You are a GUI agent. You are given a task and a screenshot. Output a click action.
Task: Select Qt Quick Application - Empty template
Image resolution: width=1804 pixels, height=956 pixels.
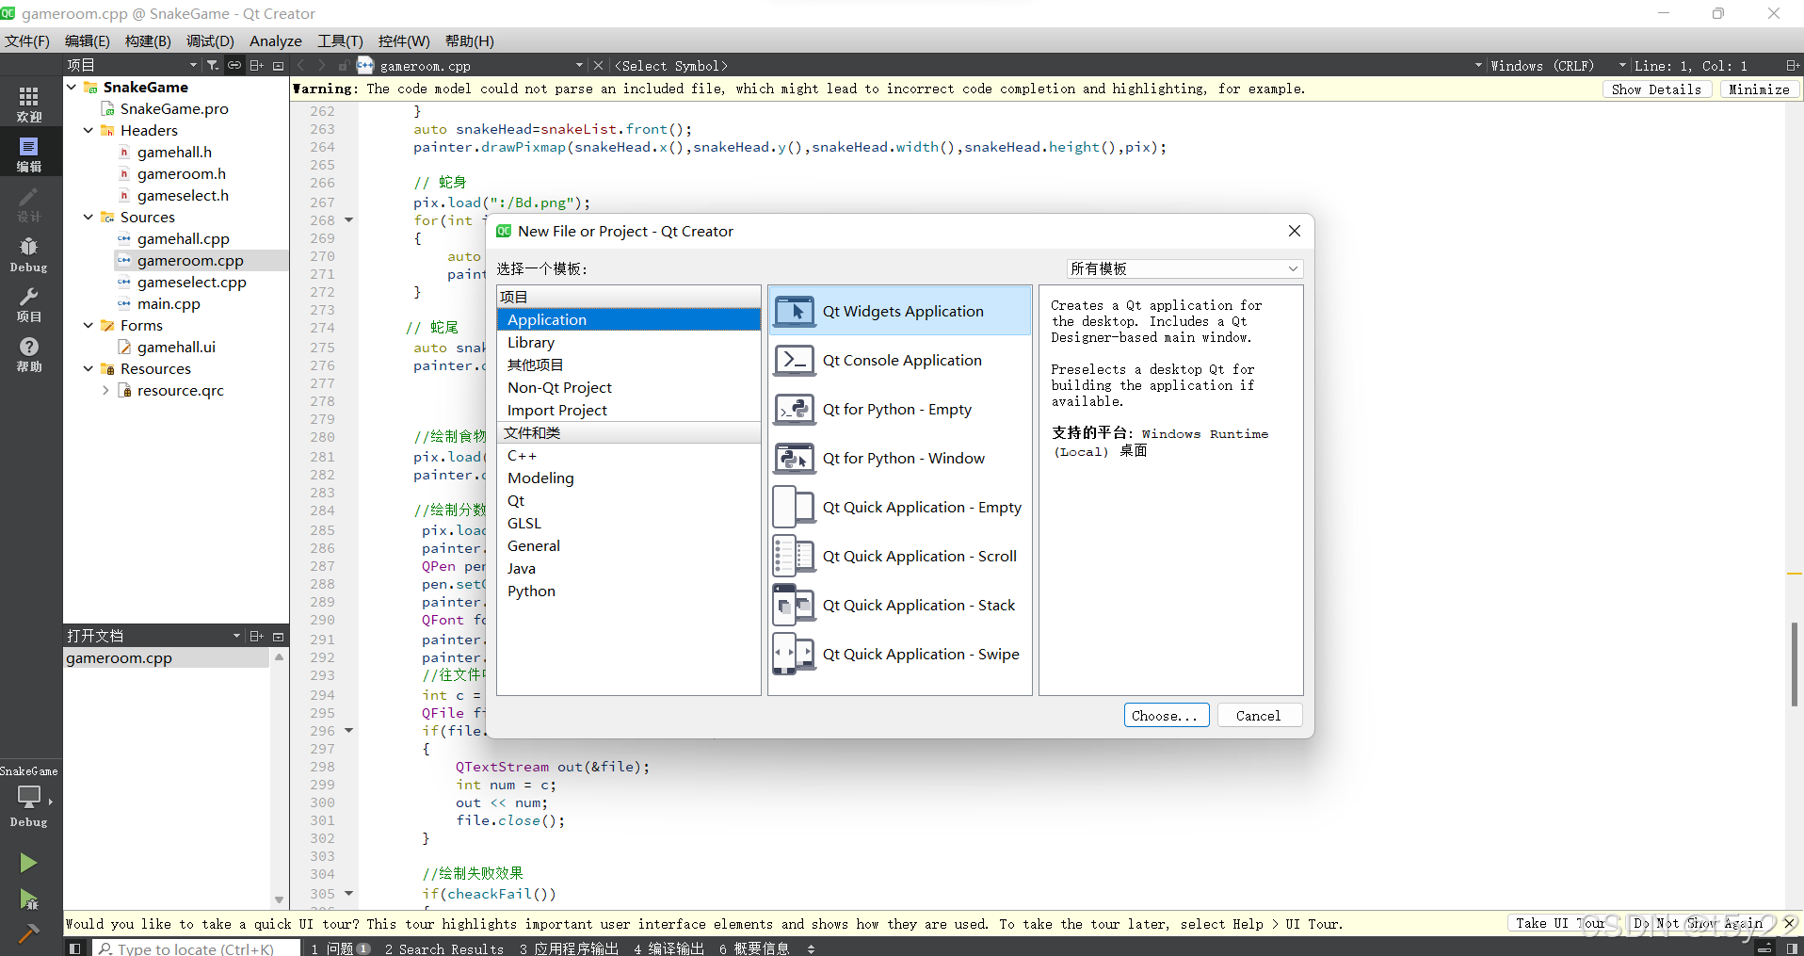pyautogui.click(x=900, y=507)
